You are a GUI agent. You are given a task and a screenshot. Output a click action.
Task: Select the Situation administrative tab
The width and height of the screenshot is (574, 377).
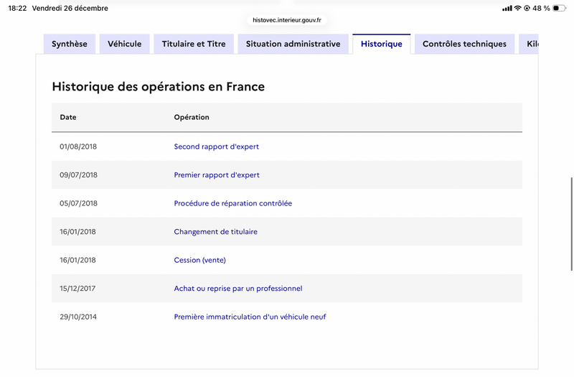[293, 44]
